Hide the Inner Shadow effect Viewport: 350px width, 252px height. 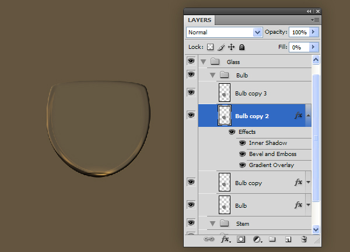tap(243, 143)
